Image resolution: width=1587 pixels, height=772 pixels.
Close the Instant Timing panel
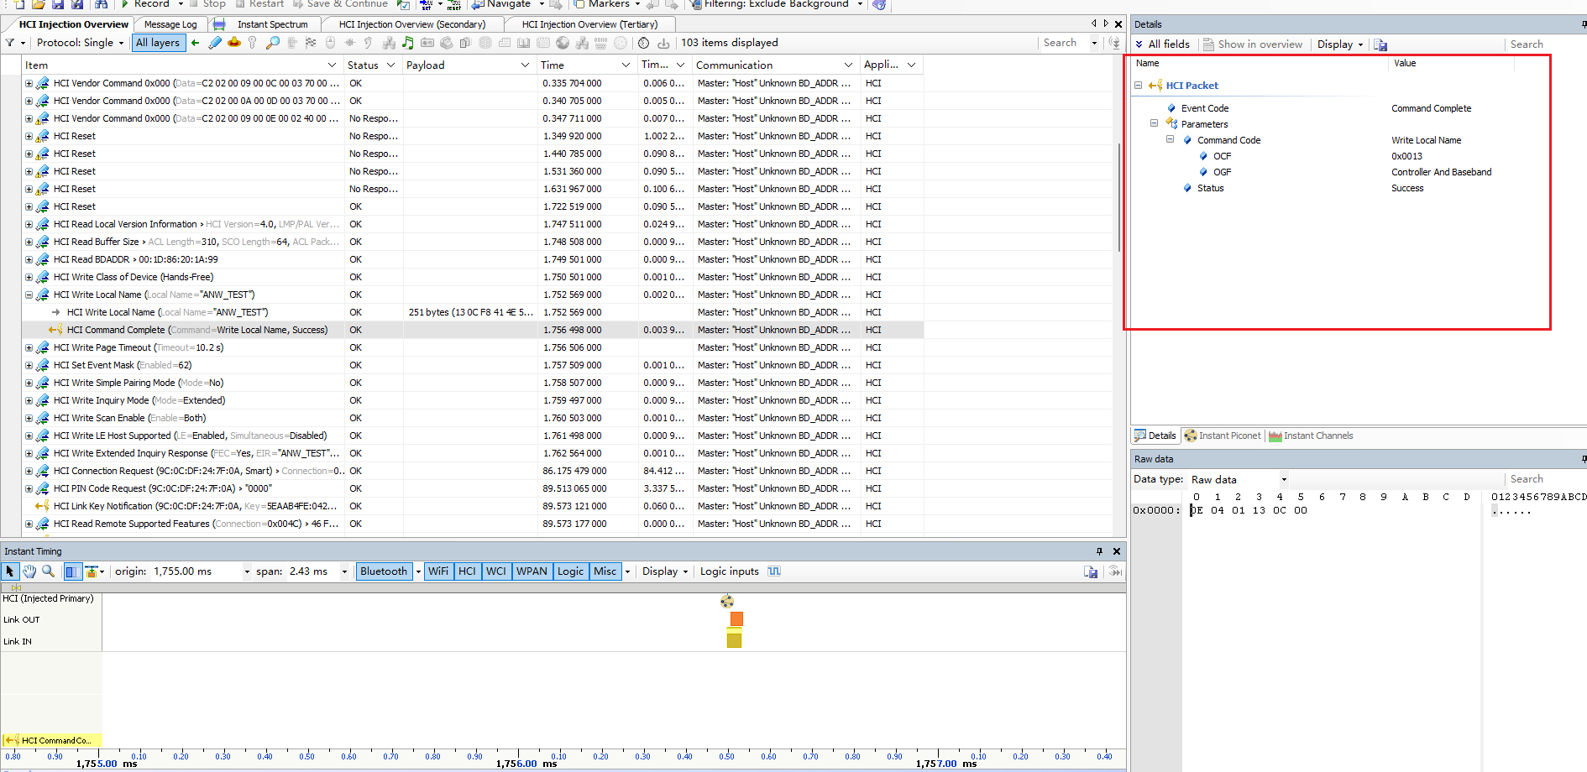pos(1117,551)
